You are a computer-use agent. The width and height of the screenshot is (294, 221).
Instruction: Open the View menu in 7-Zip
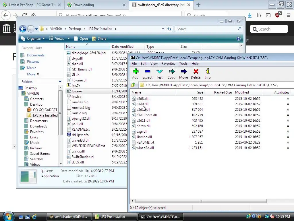[x=154, y=64]
